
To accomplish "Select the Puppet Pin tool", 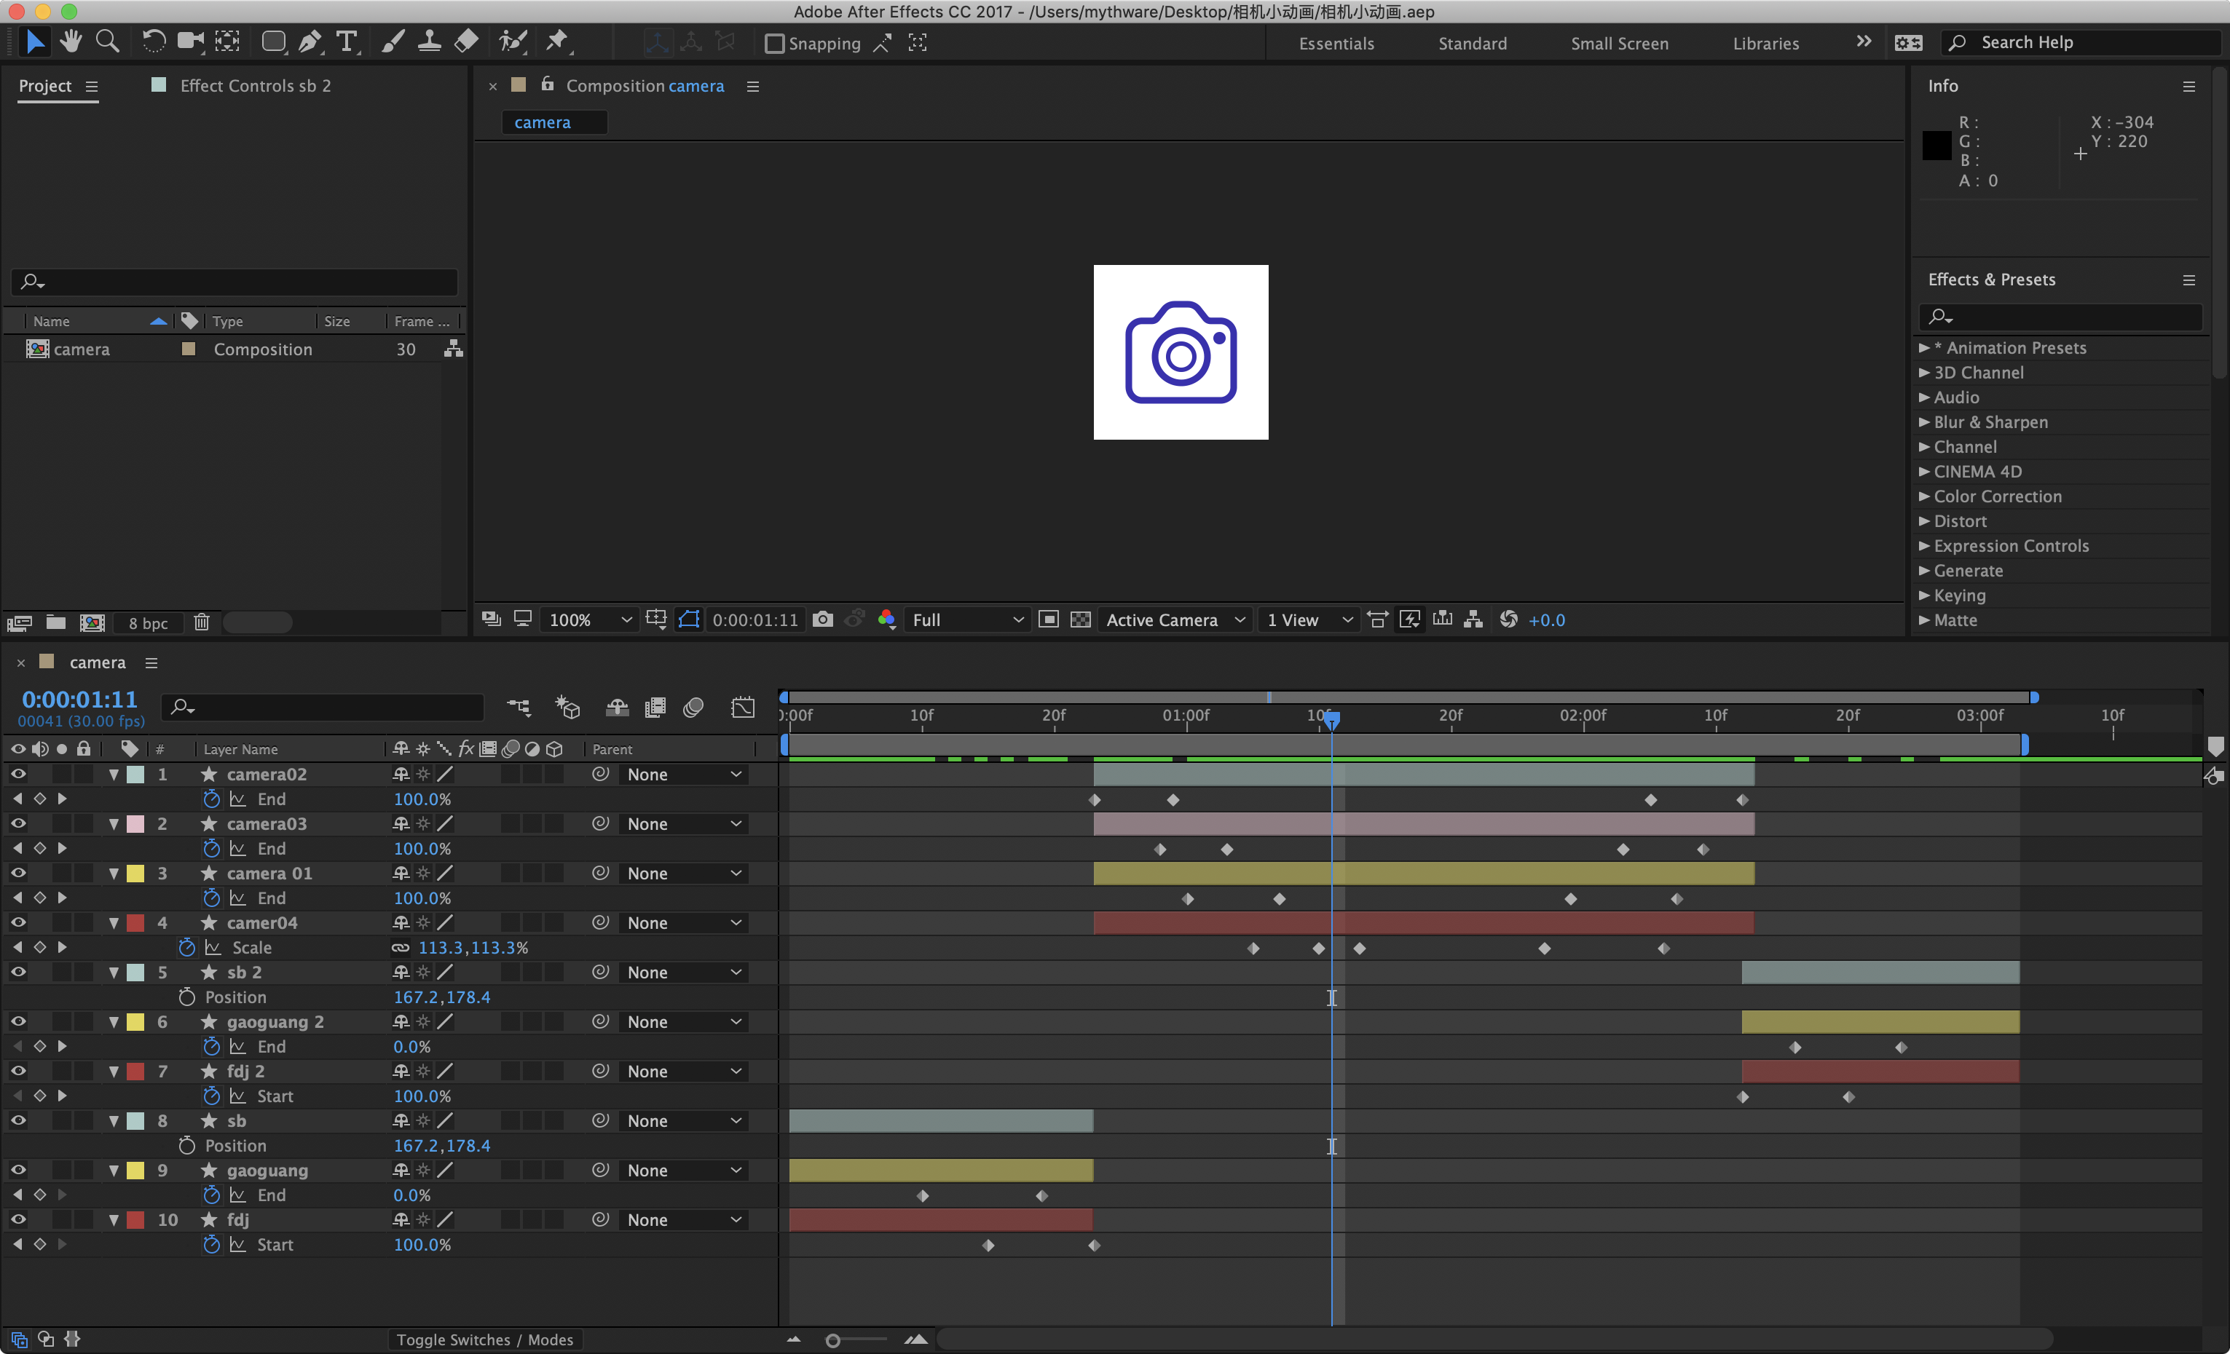I will 559,41.
